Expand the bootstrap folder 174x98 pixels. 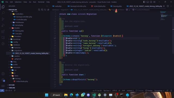[17, 39]
